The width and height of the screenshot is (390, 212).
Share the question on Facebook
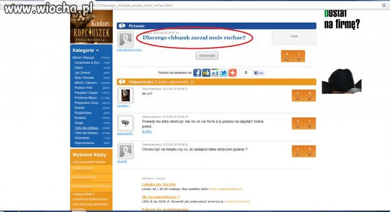pos(197,73)
